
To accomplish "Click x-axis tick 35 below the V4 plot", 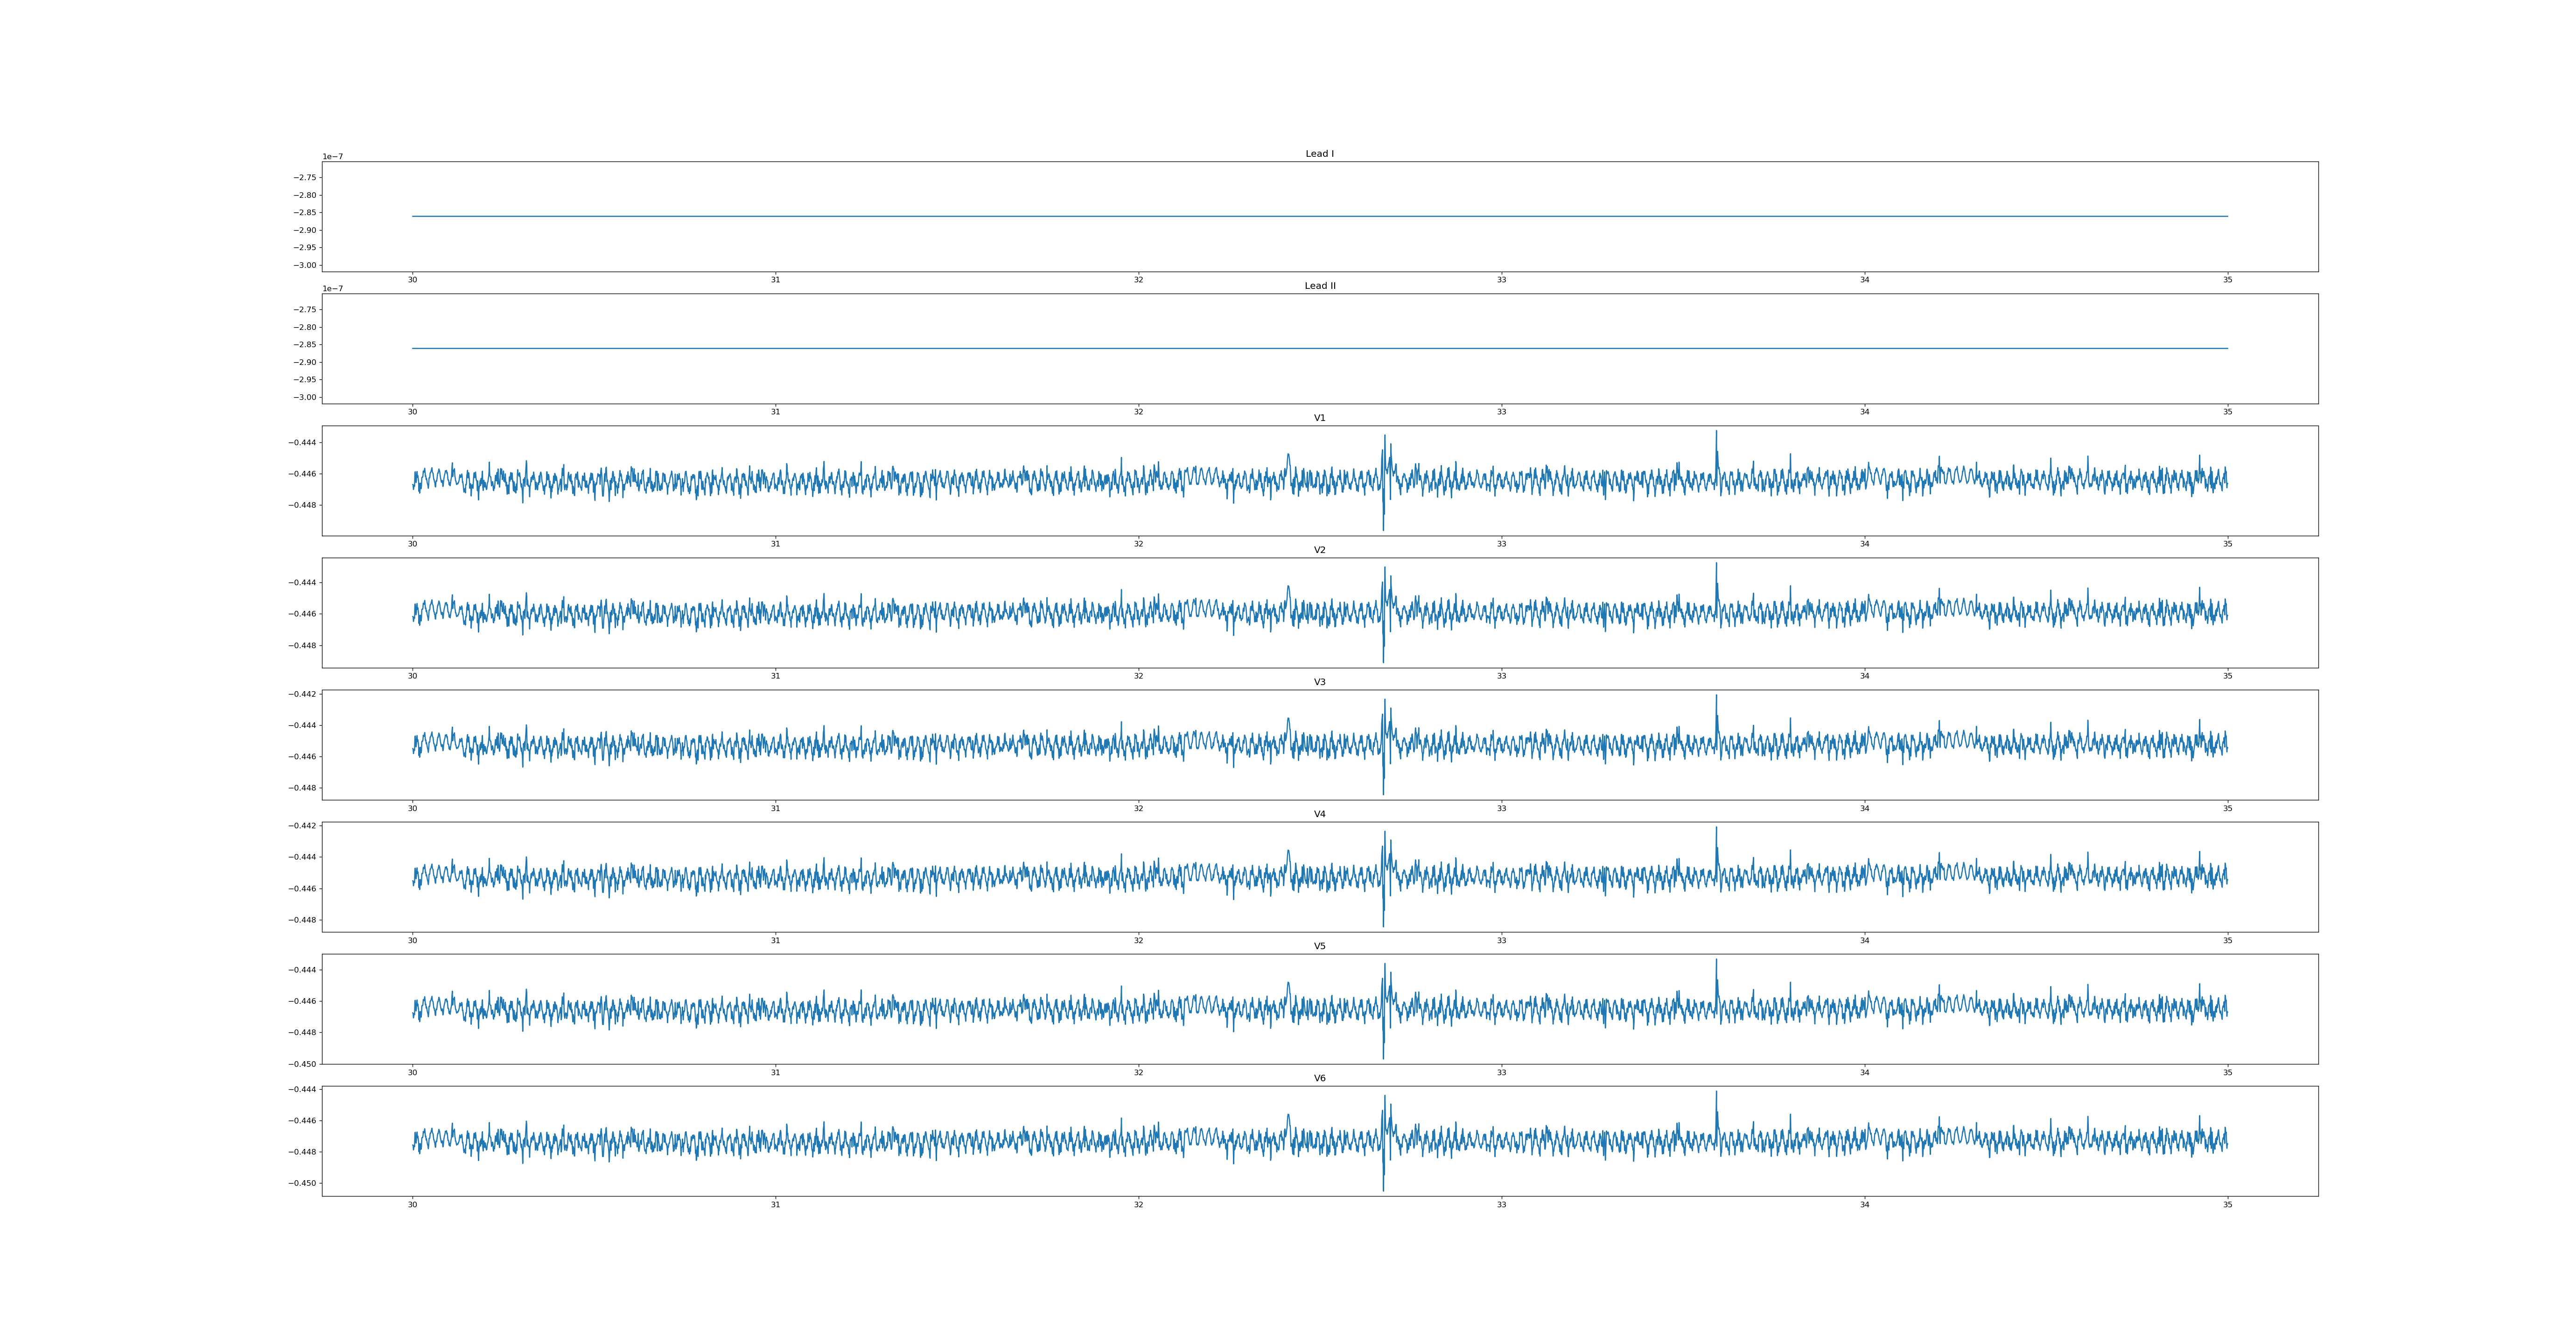I will (2227, 940).
